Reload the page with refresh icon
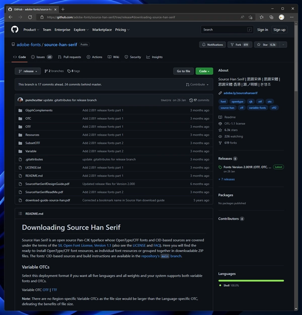Image resolution: width=302 pixels, height=315 pixels. tap(30, 17)
